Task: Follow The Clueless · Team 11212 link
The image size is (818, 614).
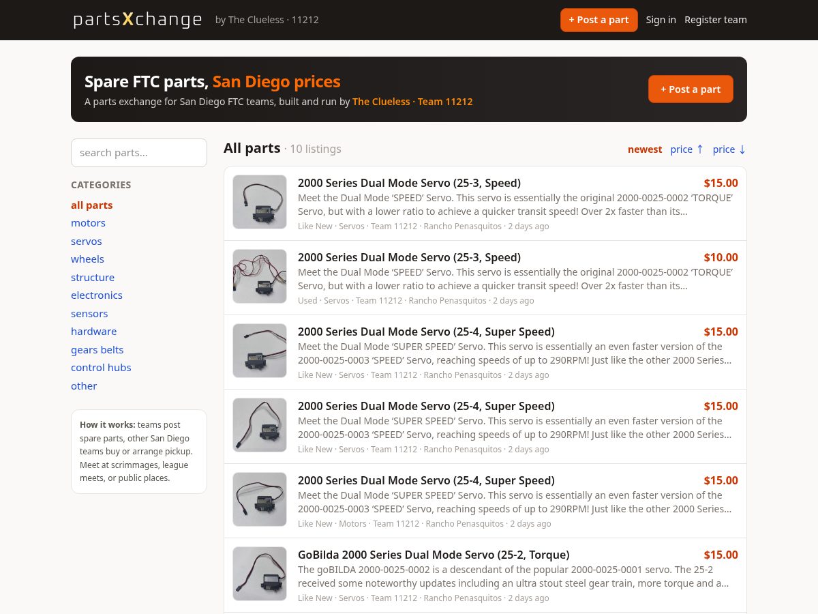Action: pos(412,102)
